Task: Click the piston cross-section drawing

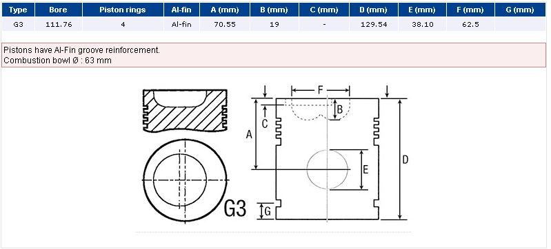Action: [185, 111]
